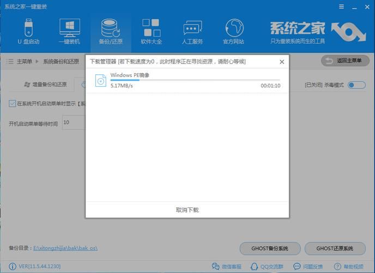The width and height of the screenshot is (375, 273).
Task: Click the 5.17MB/s download speed text
Action: click(x=122, y=86)
